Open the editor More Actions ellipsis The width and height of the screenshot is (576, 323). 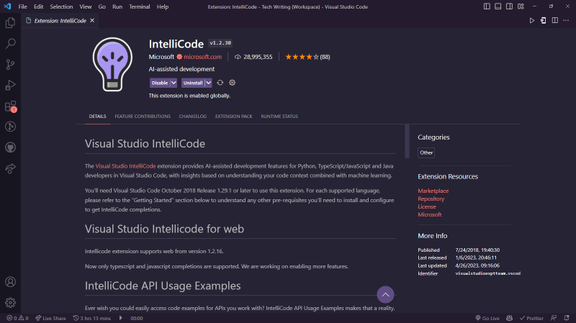[x=566, y=21]
